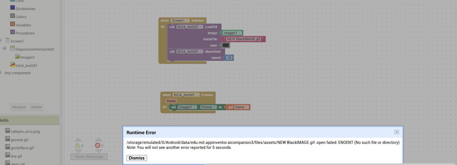Open the Procedures blocks drawer
The width and height of the screenshot is (457, 165).
coord(25,33)
